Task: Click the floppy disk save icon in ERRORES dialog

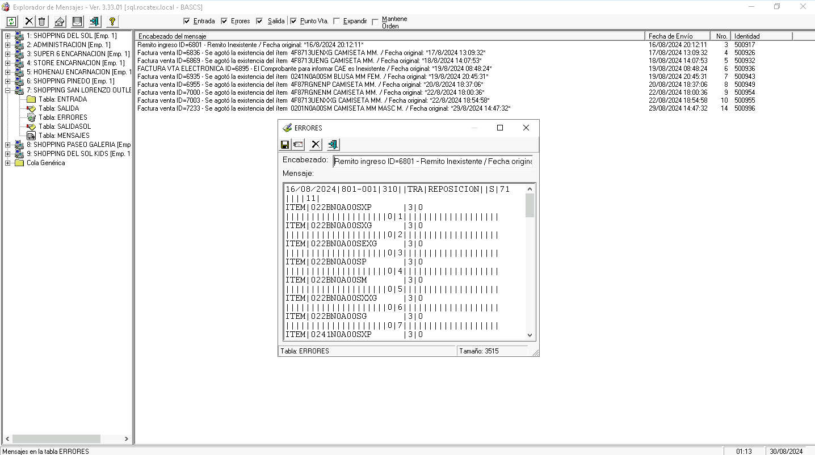Action: coord(285,145)
